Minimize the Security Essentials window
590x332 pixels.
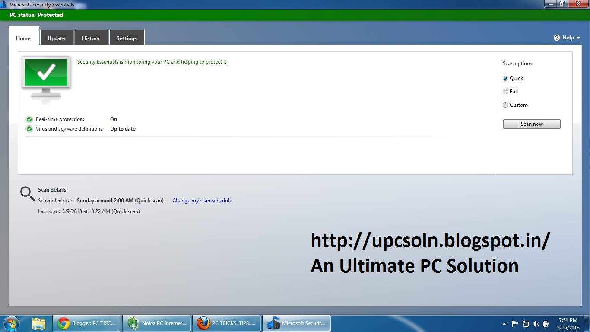[550, 4]
